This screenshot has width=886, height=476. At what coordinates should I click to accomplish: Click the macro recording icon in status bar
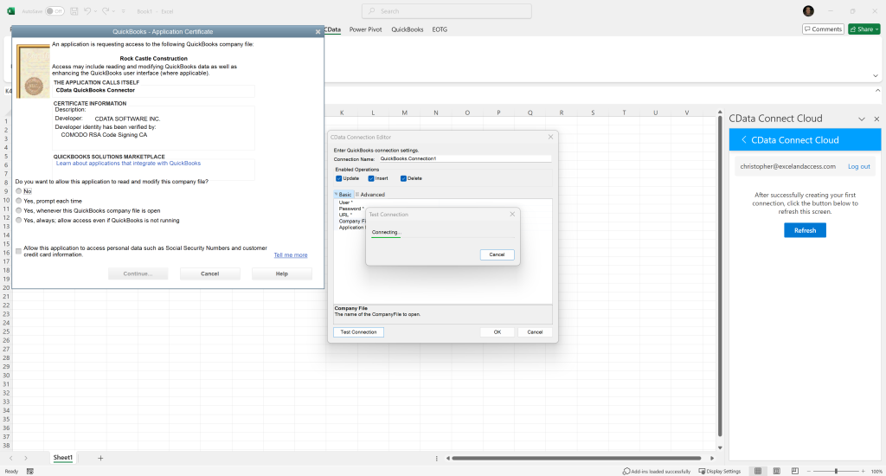tap(30, 472)
